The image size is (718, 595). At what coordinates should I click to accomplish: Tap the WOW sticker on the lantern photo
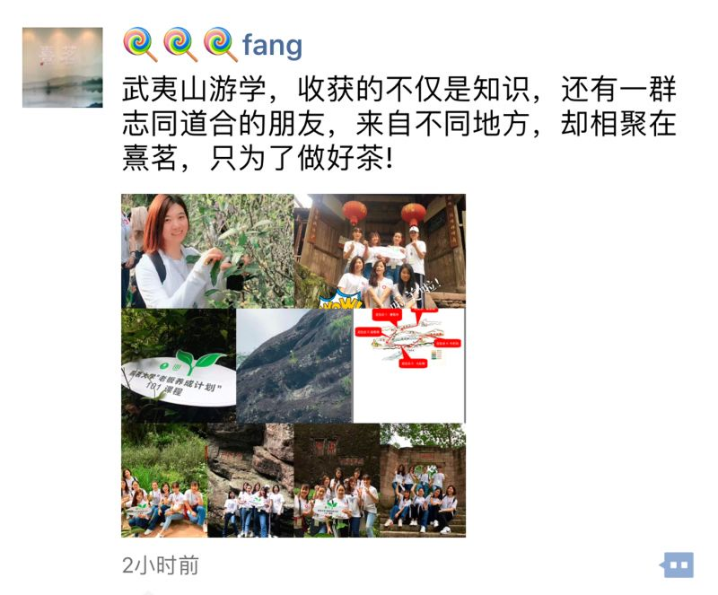point(342,301)
